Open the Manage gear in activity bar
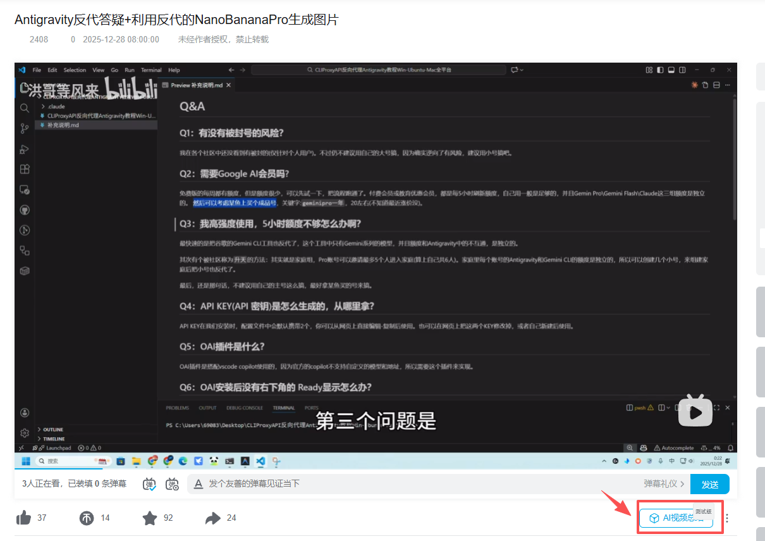Viewport: 765px width, 541px height. pos(25,433)
